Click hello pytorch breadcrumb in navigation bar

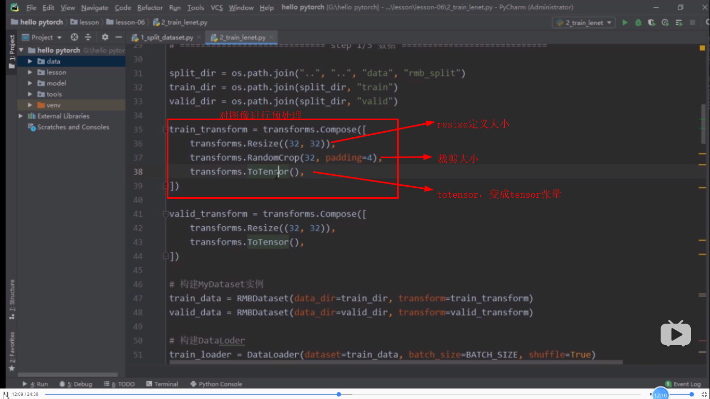37,22
